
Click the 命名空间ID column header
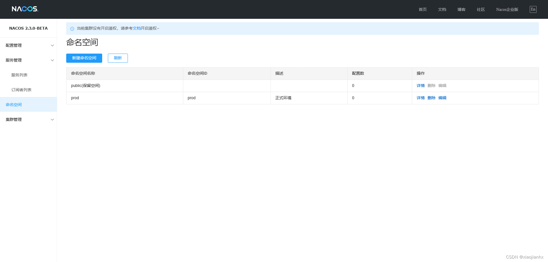[227, 74]
